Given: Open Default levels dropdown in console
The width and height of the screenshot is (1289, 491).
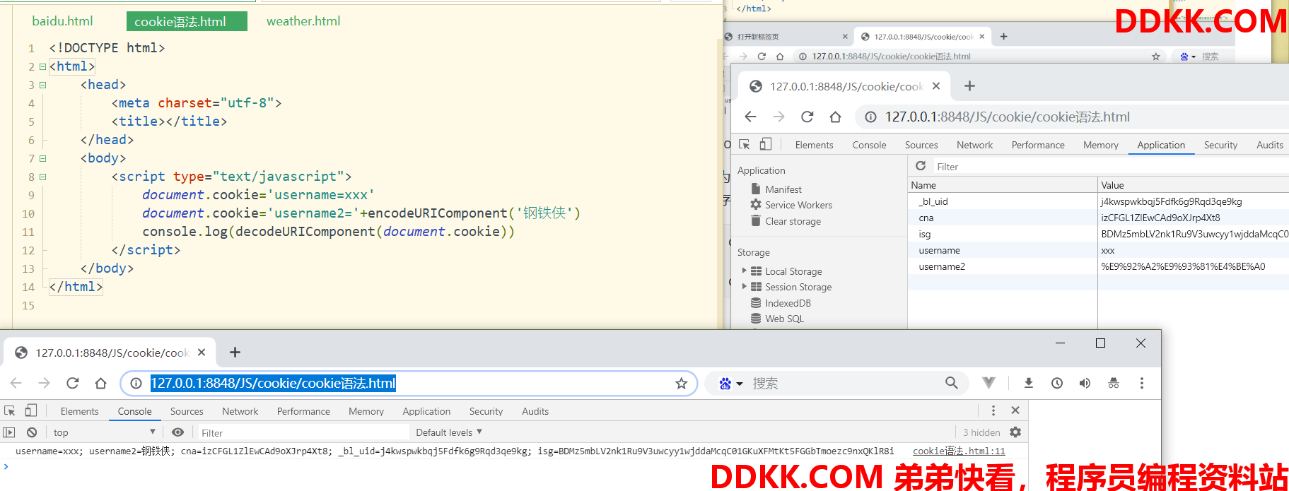Looking at the screenshot, I should (x=449, y=432).
